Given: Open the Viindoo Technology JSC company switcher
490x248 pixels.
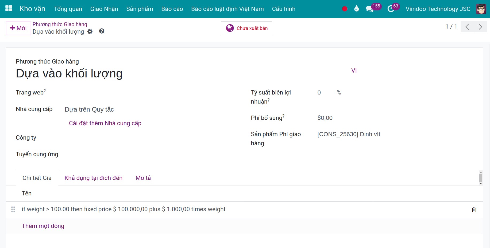Looking at the screenshot, I should [x=438, y=9].
